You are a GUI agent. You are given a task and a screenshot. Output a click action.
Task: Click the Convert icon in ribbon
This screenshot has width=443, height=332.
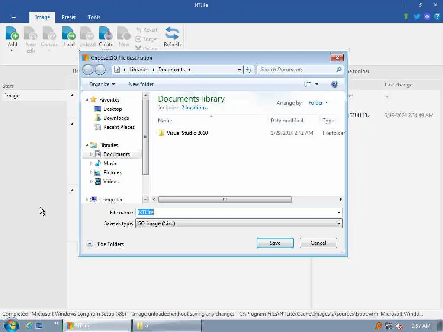tap(50, 33)
